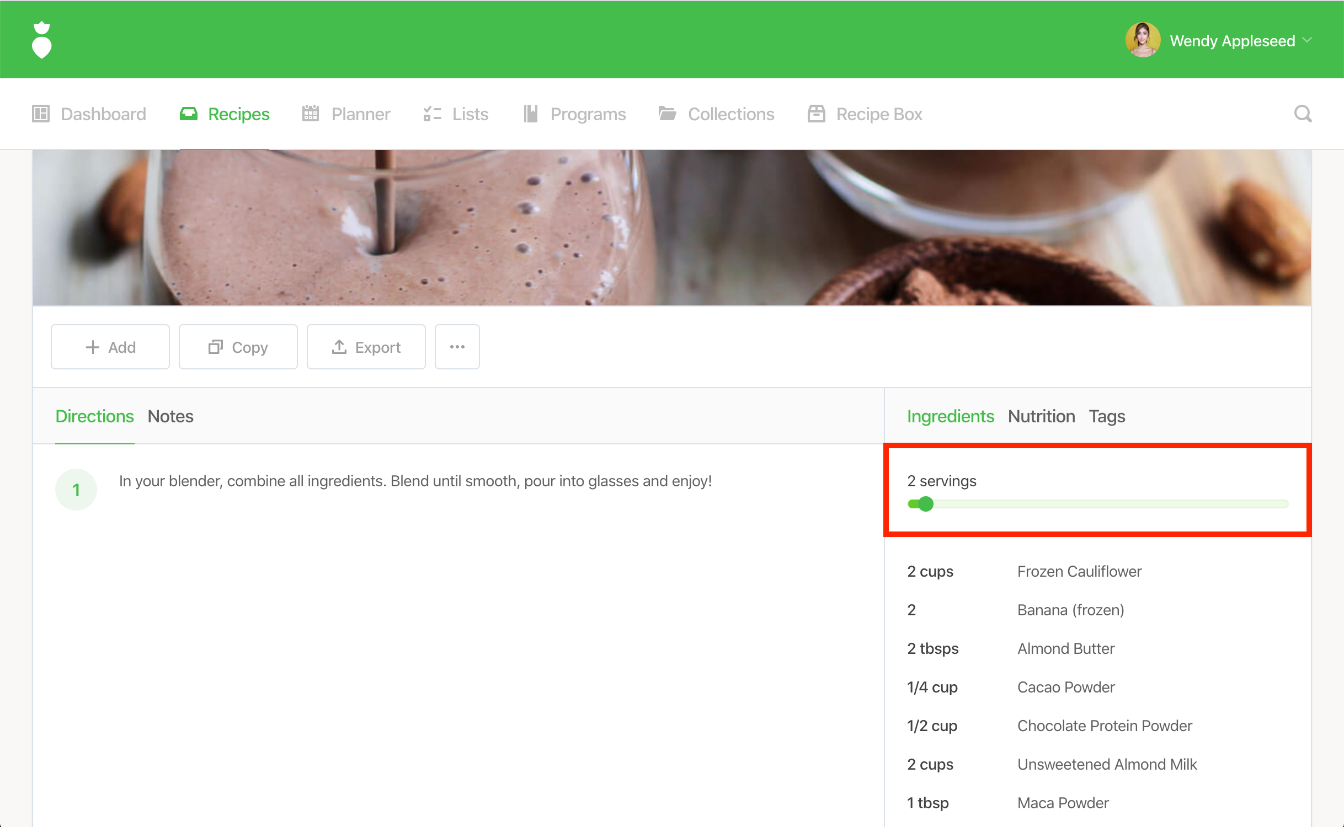
Task: Open the search magnifier icon
Action: tap(1303, 114)
